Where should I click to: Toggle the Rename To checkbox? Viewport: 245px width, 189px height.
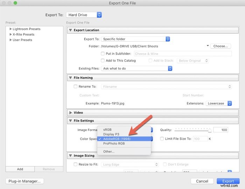tap(76, 87)
